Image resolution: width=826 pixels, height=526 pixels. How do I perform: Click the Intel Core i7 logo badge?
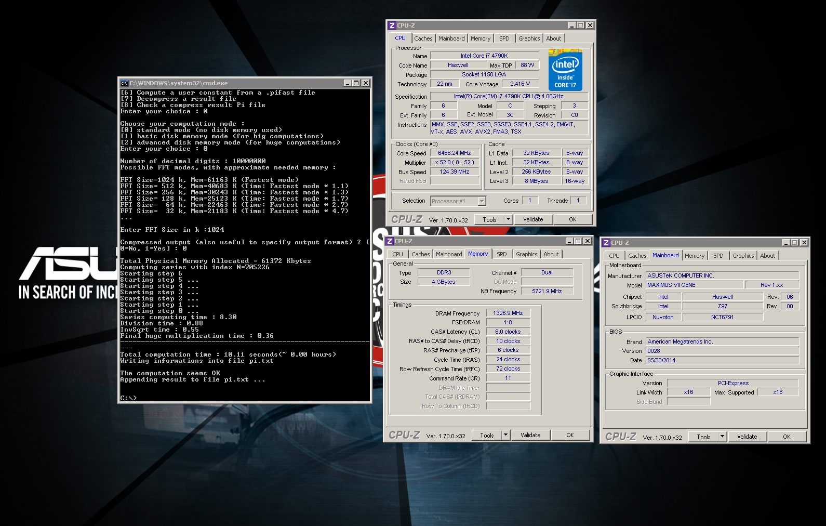point(565,70)
